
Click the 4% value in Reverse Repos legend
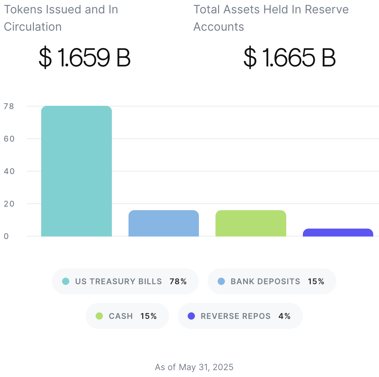[284, 316]
